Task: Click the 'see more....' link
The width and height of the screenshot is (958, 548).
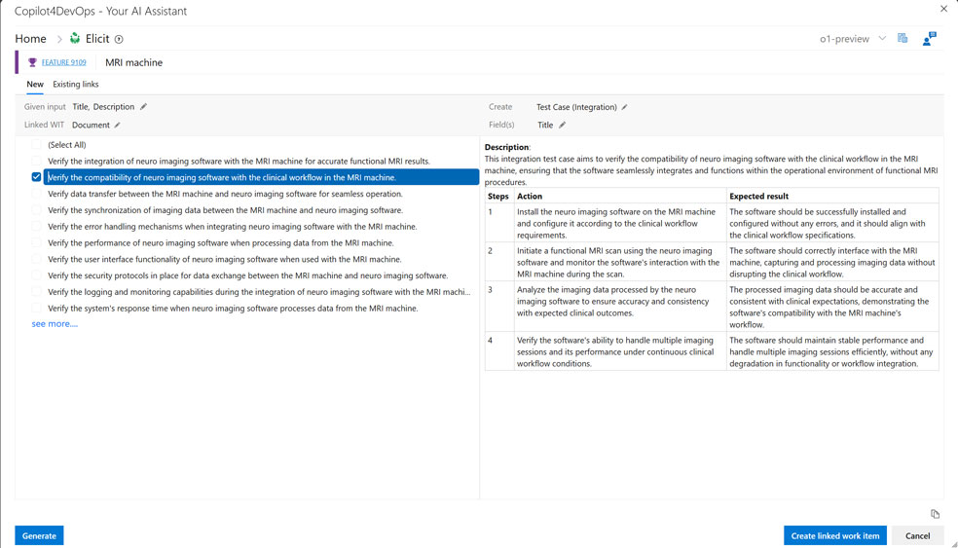Action: tap(55, 324)
